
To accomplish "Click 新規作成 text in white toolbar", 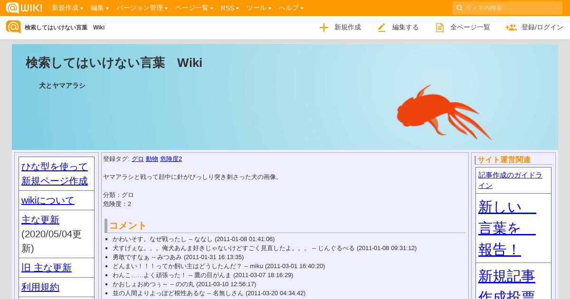I will (348, 28).
